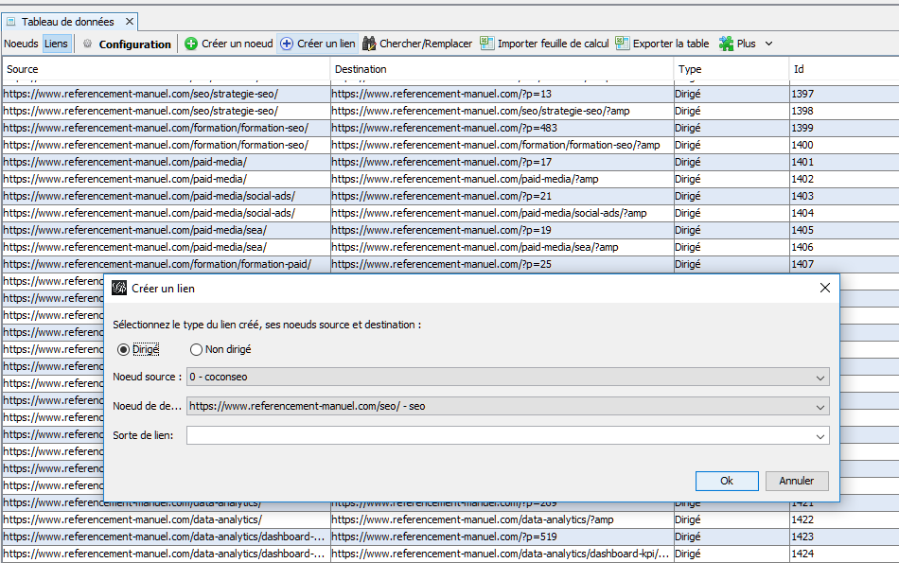Screen dimensions: 899x563
Task: Click the Tableau de données tab icon
Action: 11,21
